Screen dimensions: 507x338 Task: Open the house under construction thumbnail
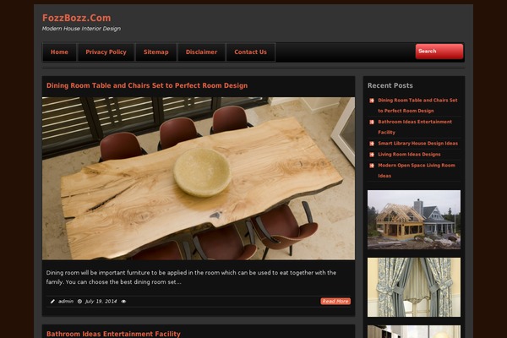[414, 220]
